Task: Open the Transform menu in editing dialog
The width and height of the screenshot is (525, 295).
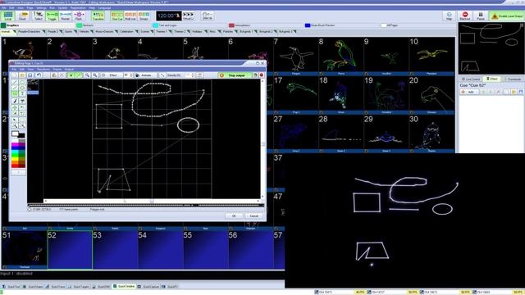Action: (x=43, y=69)
